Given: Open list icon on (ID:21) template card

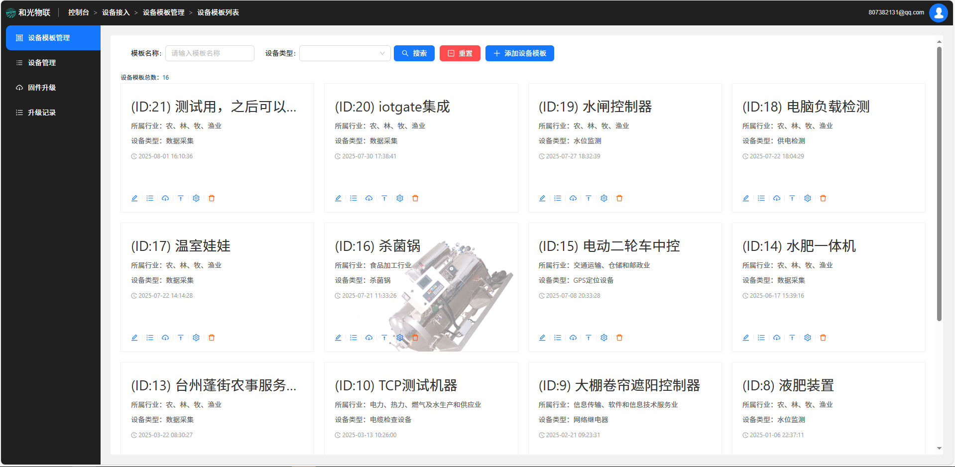Looking at the screenshot, I should click(150, 198).
